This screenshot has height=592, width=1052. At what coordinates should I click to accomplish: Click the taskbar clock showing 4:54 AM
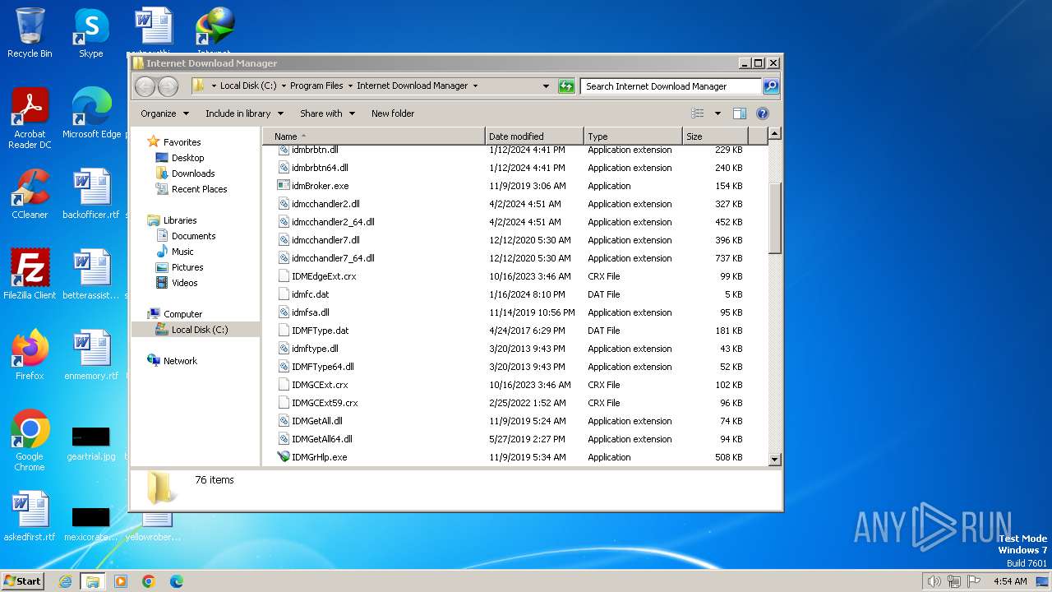1010,581
